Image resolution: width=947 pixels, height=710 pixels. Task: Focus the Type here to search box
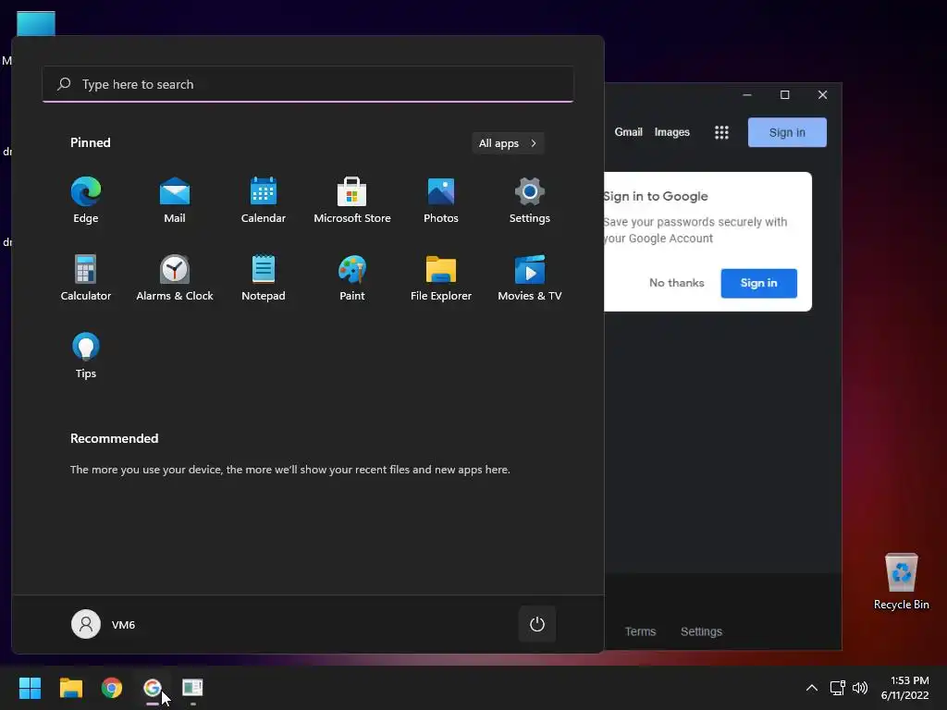pos(308,84)
